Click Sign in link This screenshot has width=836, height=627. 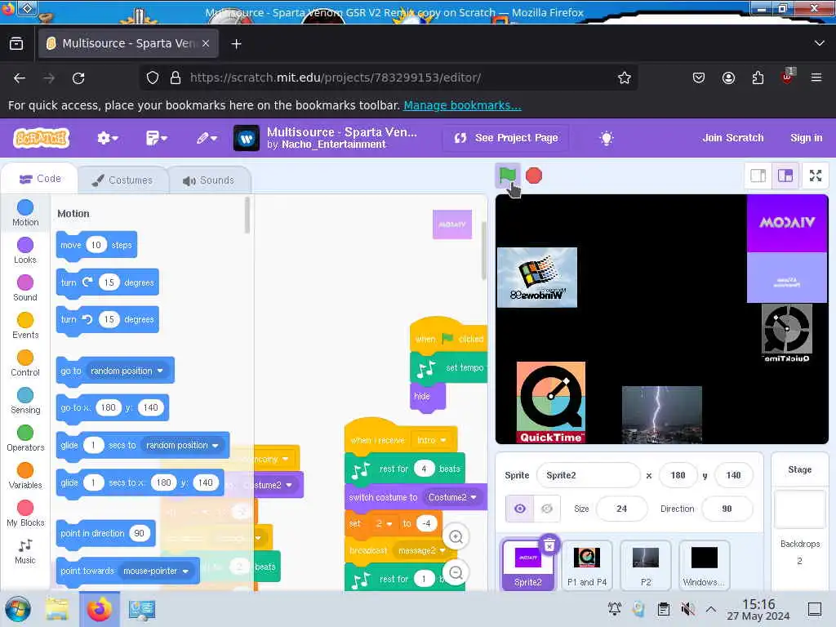[806, 137]
